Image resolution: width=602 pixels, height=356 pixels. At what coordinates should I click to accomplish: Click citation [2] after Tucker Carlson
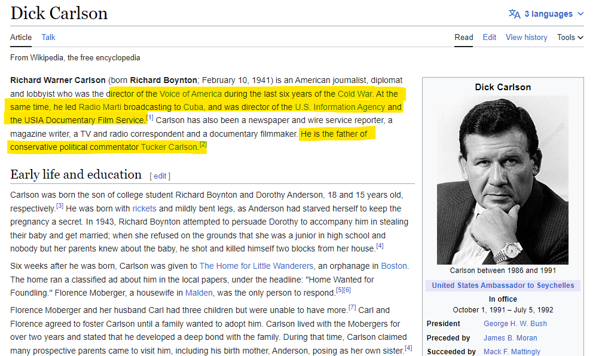pos(203,144)
